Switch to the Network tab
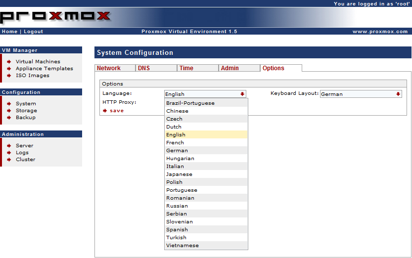The width and height of the screenshot is (412, 258). (x=115, y=68)
